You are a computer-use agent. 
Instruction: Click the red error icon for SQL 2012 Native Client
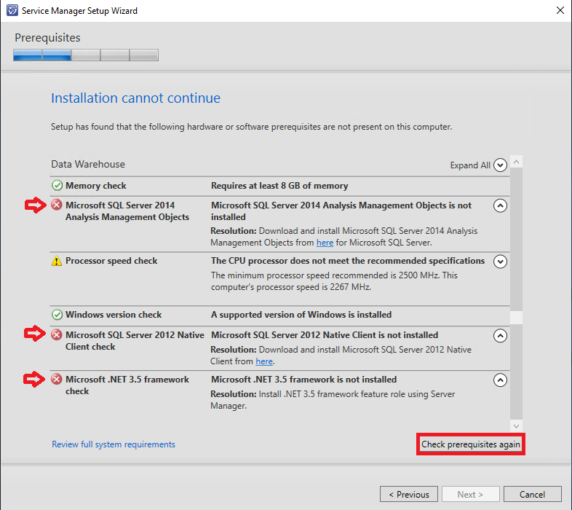click(57, 334)
